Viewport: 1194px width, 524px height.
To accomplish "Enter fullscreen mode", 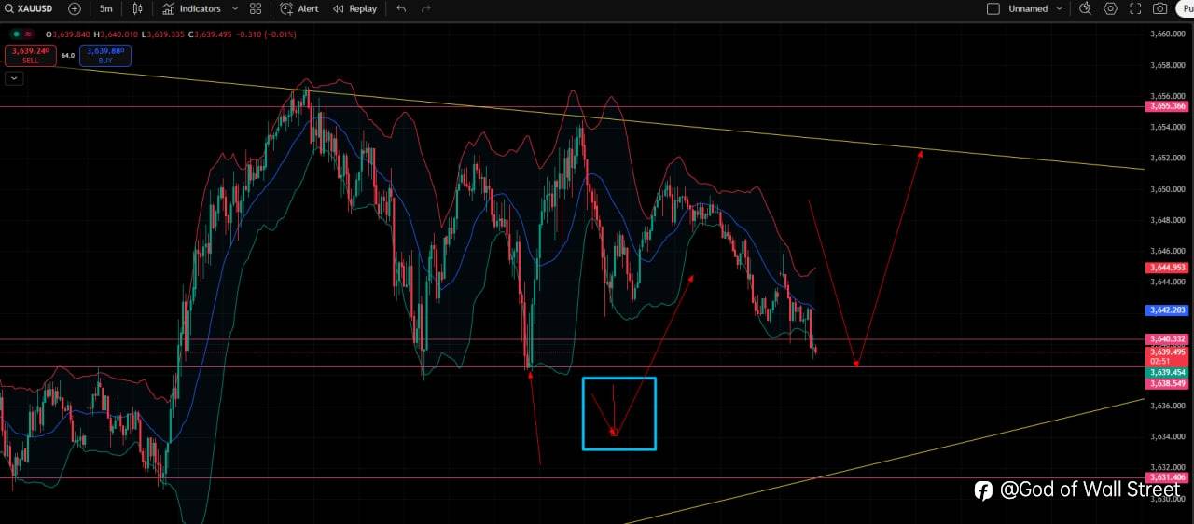I will click(x=1135, y=8).
